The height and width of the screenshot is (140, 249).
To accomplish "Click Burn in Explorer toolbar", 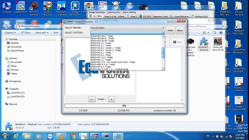I will 56,33.
